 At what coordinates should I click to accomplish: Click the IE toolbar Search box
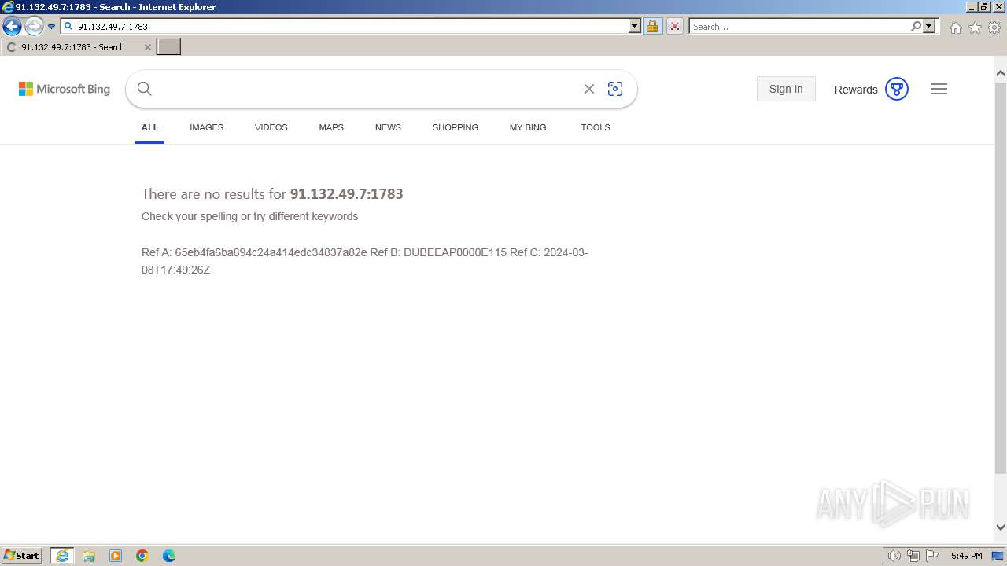(x=799, y=26)
